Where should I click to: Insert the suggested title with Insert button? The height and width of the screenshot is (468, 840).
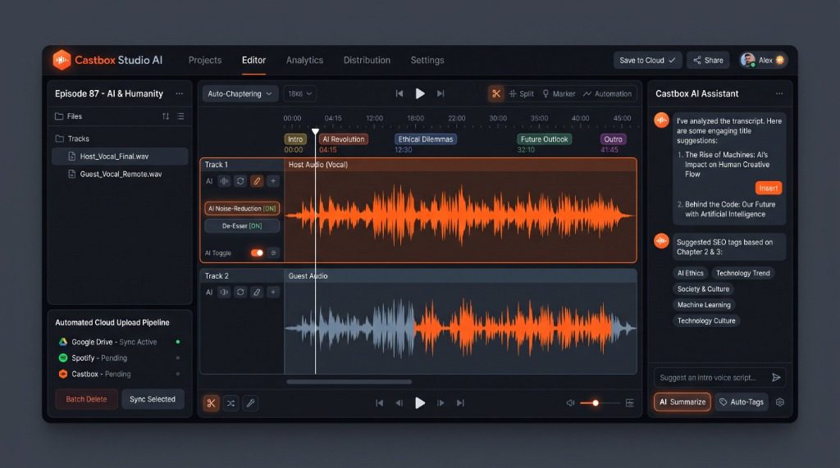[768, 188]
